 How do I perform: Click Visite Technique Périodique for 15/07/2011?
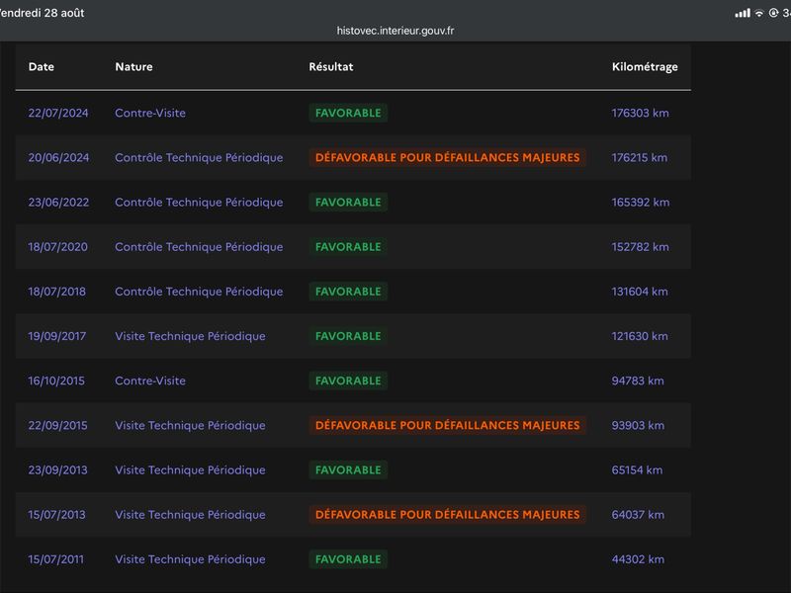tap(190, 559)
